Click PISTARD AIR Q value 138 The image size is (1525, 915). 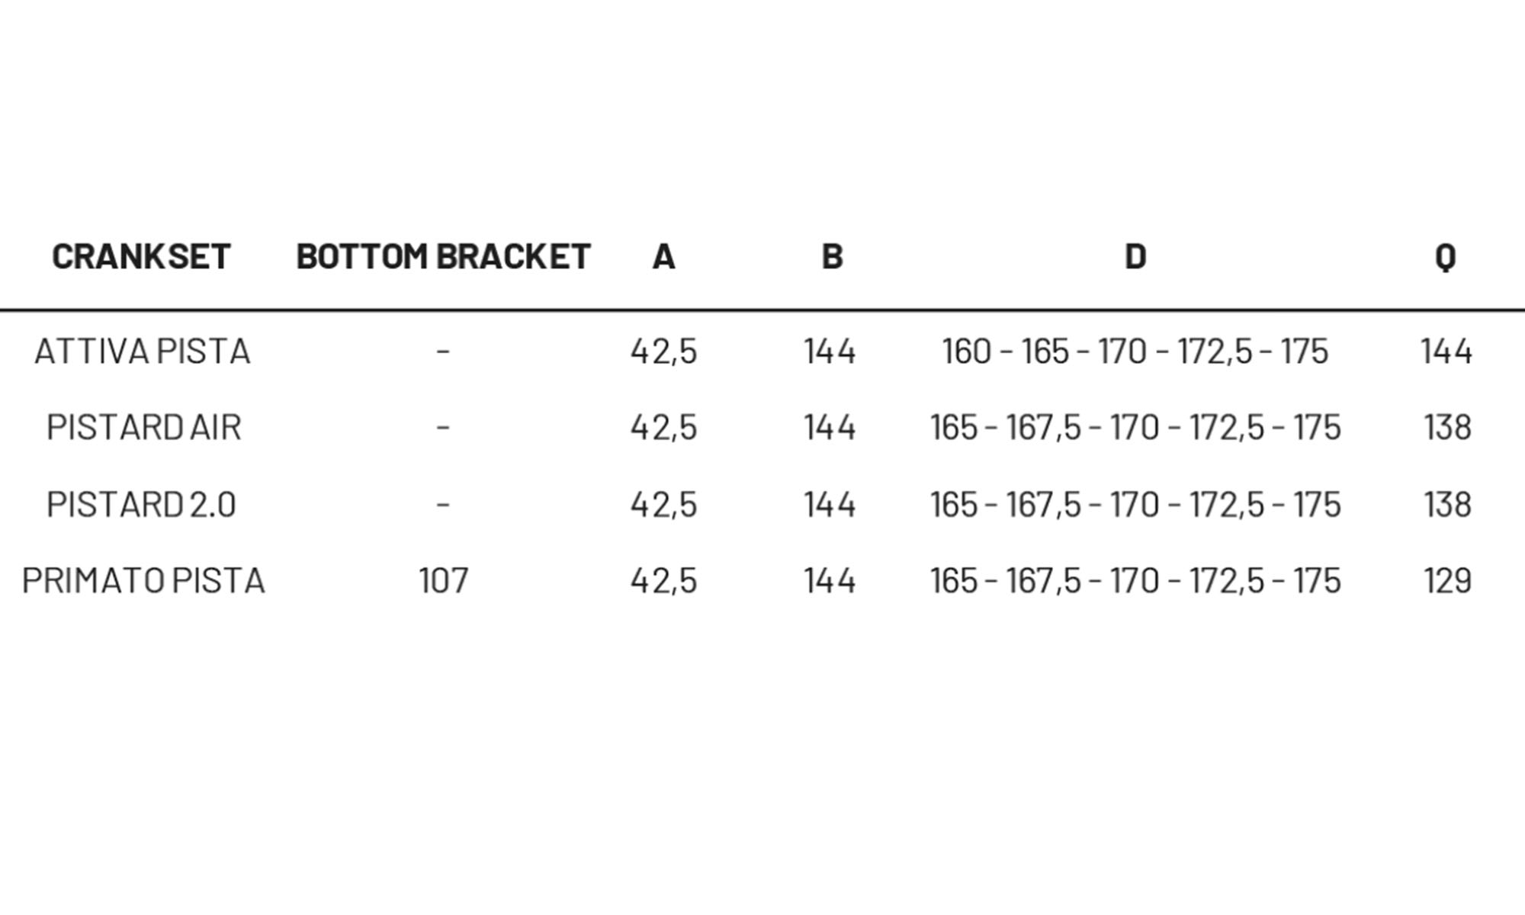(1447, 427)
